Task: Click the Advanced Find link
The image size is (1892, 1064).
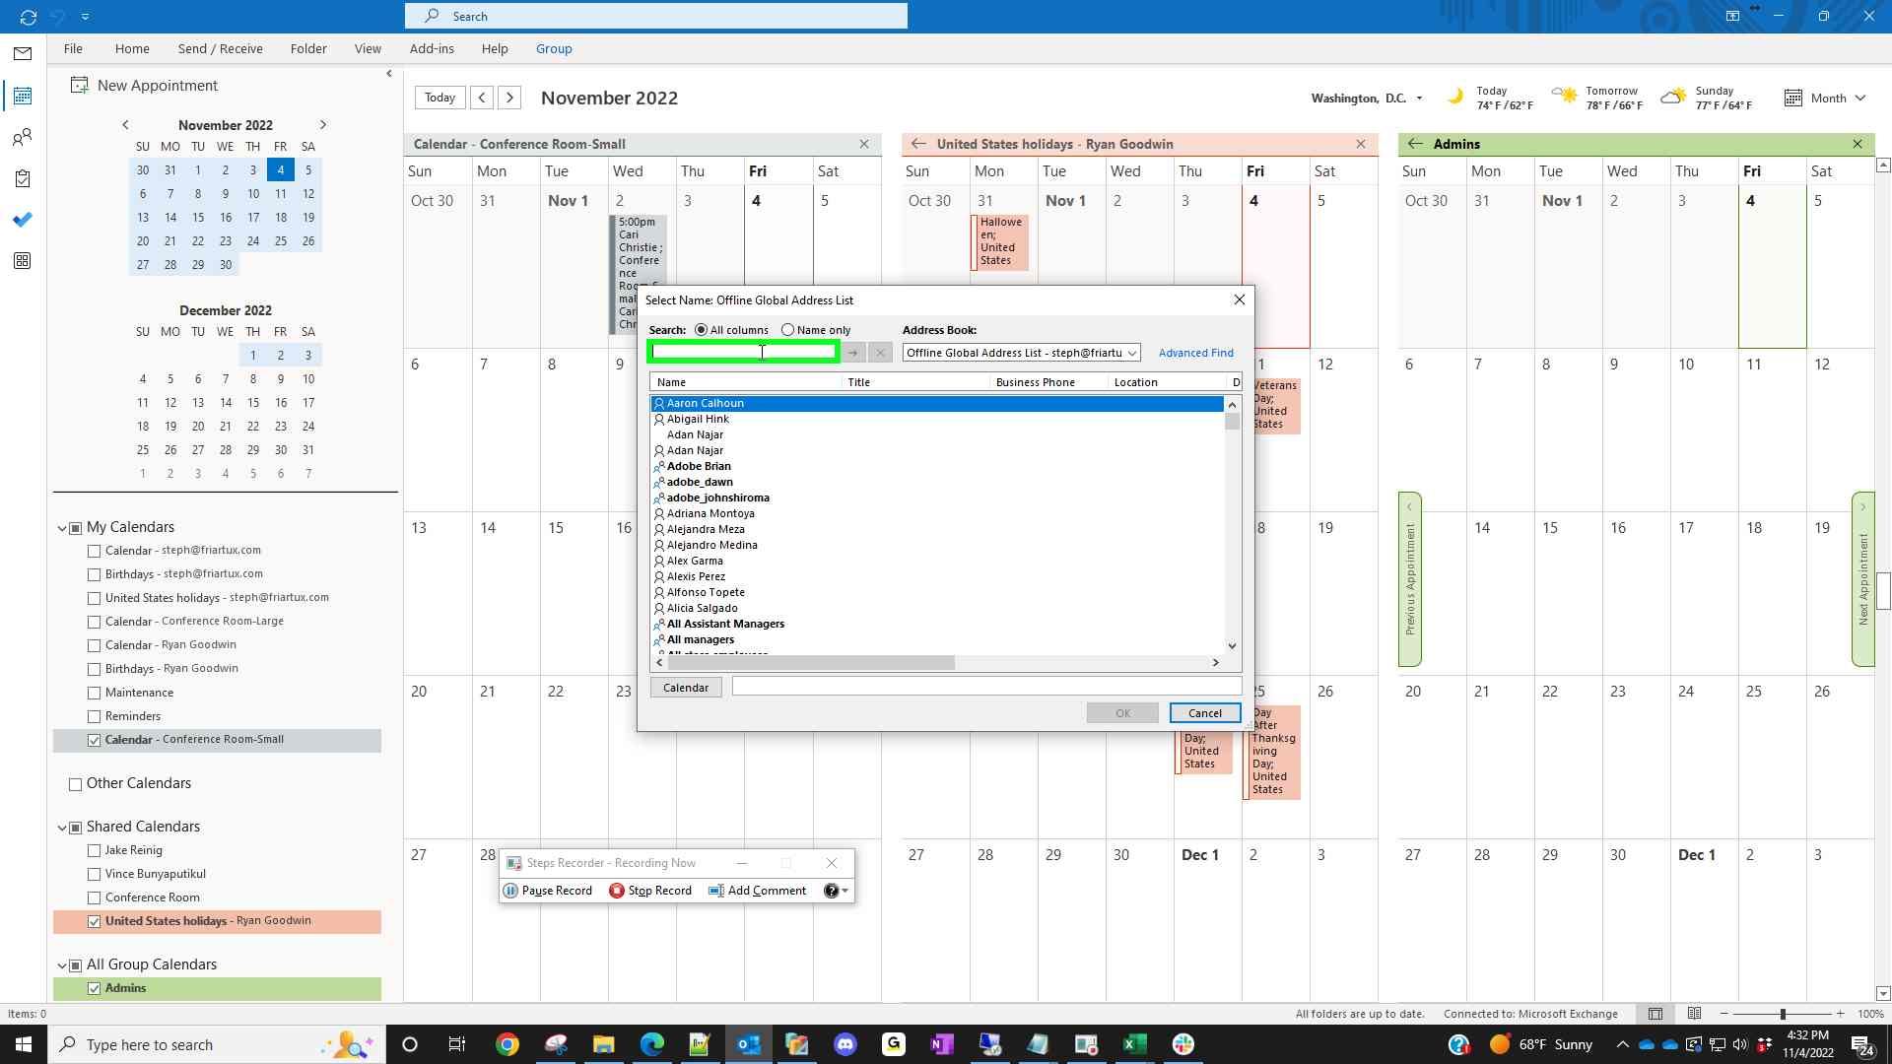Action: coord(1195,353)
